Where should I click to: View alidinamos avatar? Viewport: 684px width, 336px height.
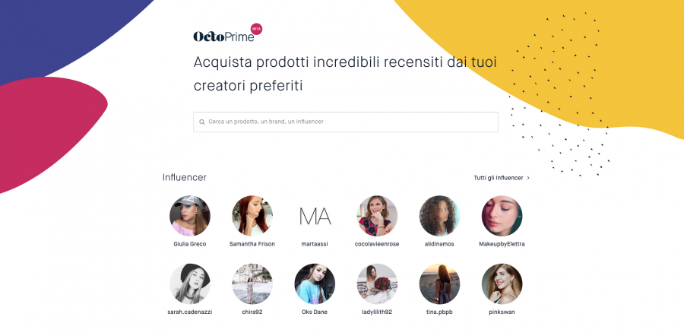tap(439, 216)
